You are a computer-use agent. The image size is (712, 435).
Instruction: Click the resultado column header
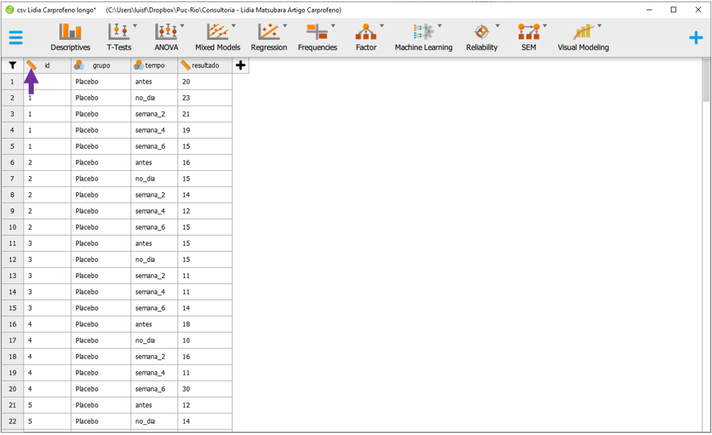click(205, 65)
